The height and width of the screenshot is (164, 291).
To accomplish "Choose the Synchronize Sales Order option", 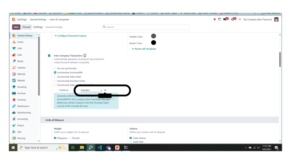I will (55, 77).
